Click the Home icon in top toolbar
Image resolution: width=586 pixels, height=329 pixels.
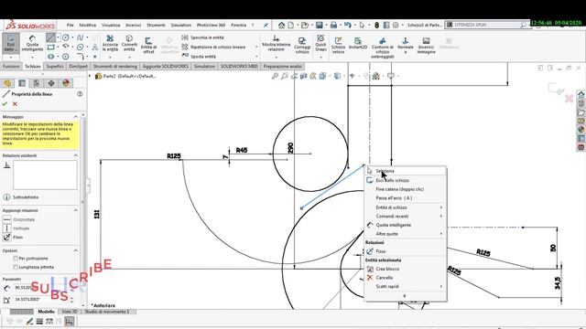[x=281, y=25]
